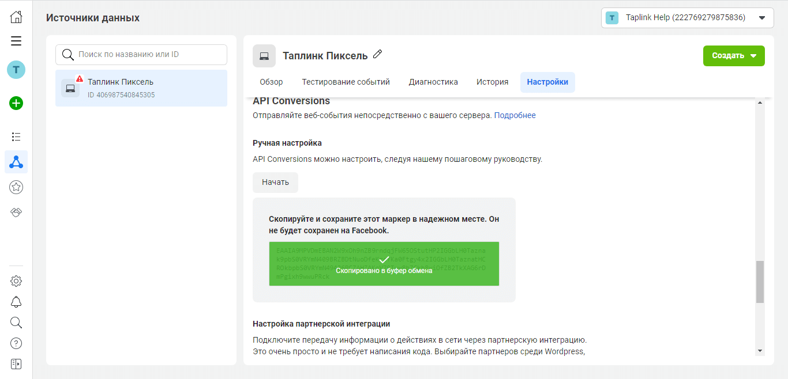Screen dimensions: 788x379
Task: Switch to the Тестирование событий tab
Action: pyautogui.click(x=346, y=82)
